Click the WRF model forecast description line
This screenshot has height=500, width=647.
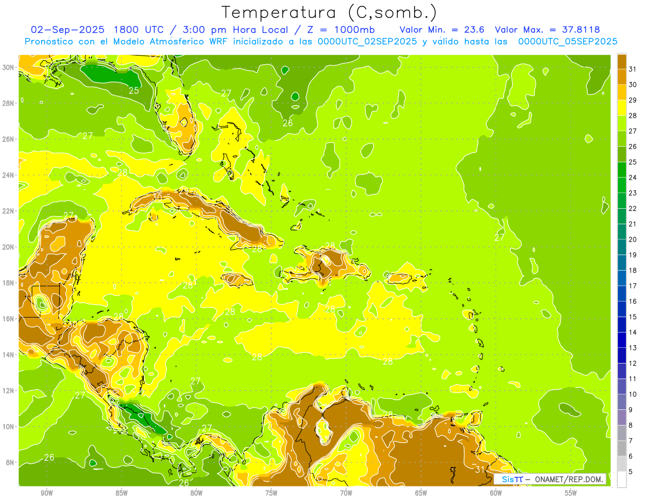coord(321,42)
